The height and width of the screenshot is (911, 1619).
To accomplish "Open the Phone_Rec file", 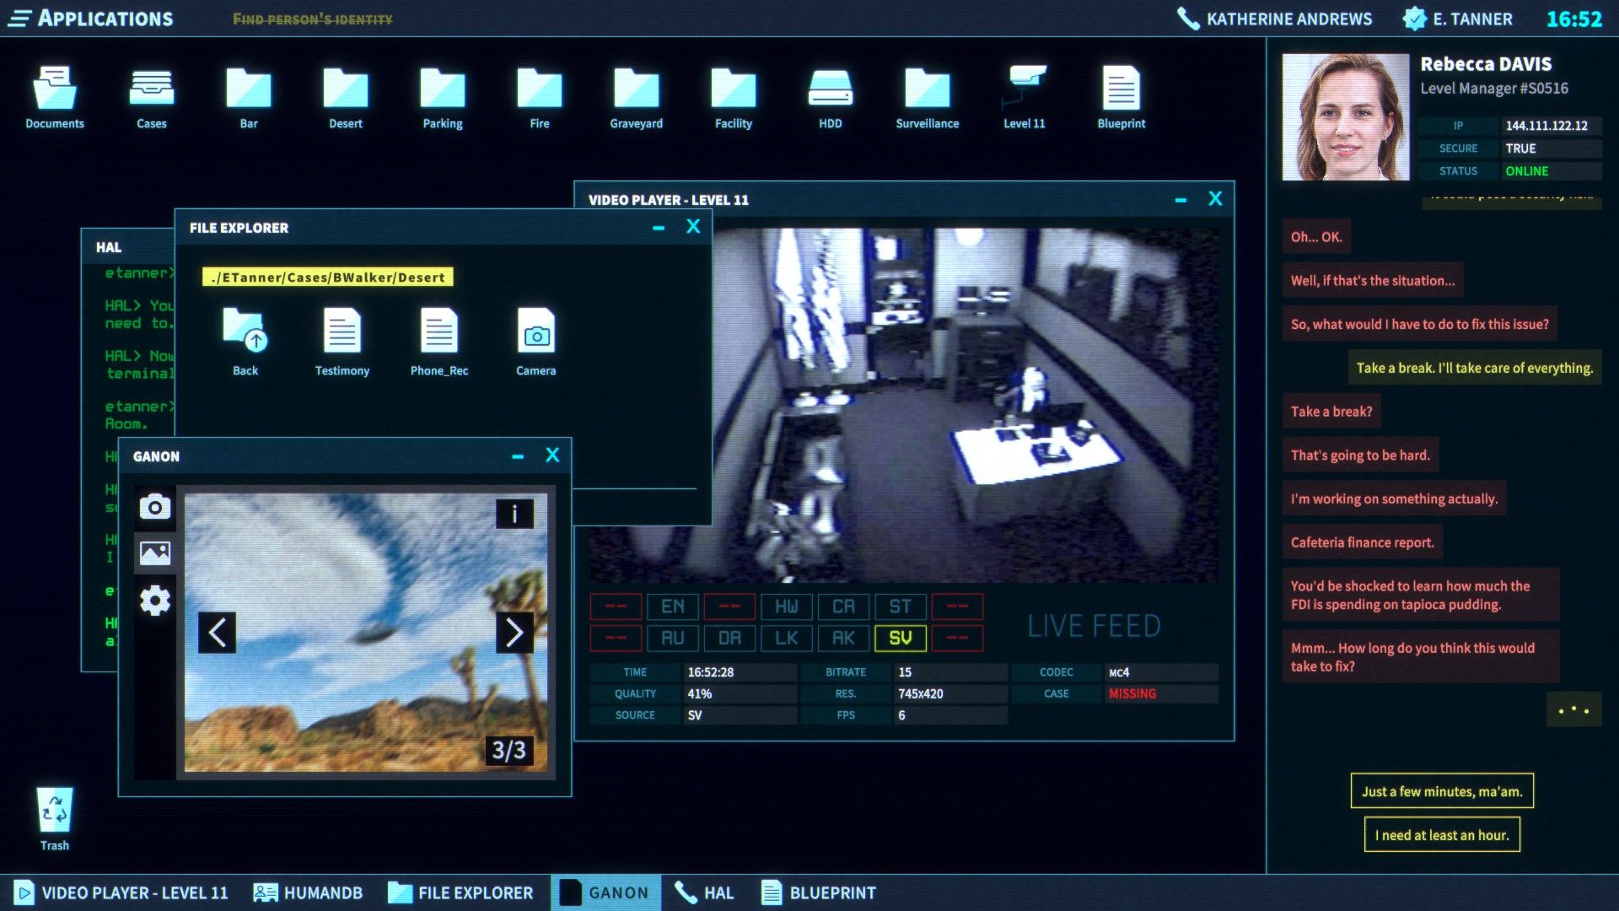I will (439, 342).
